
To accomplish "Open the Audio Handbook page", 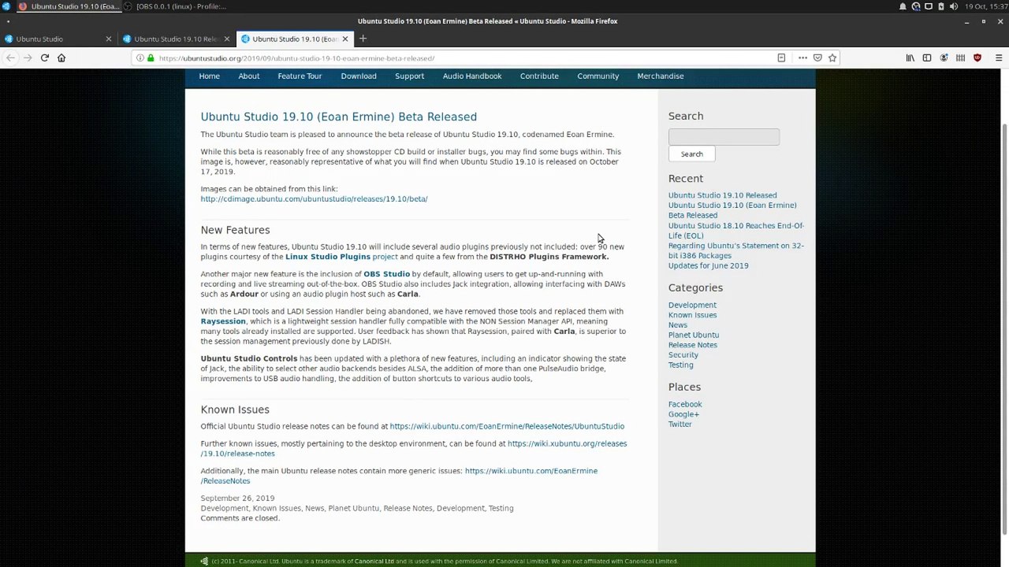I will (x=472, y=76).
